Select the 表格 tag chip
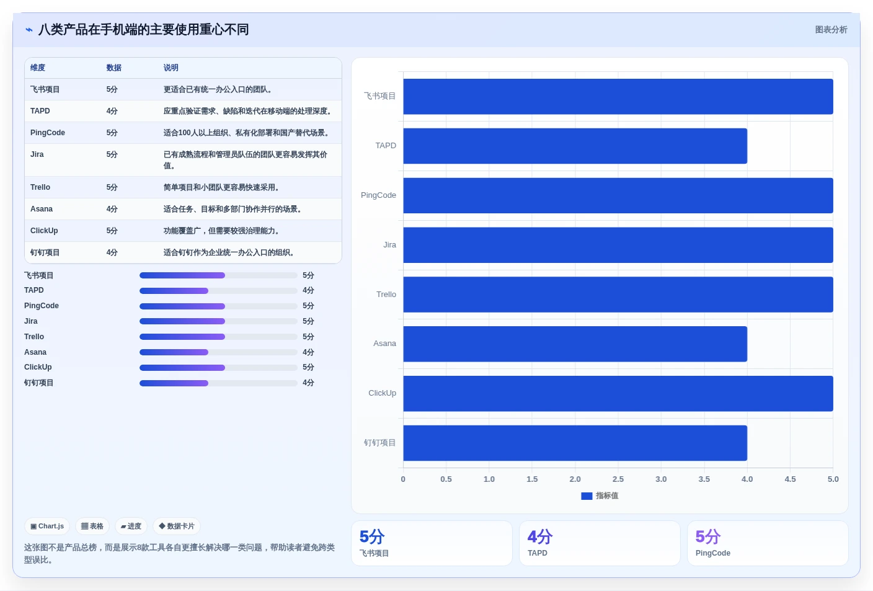Viewport: 873px width, 591px height. coord(92,526)
